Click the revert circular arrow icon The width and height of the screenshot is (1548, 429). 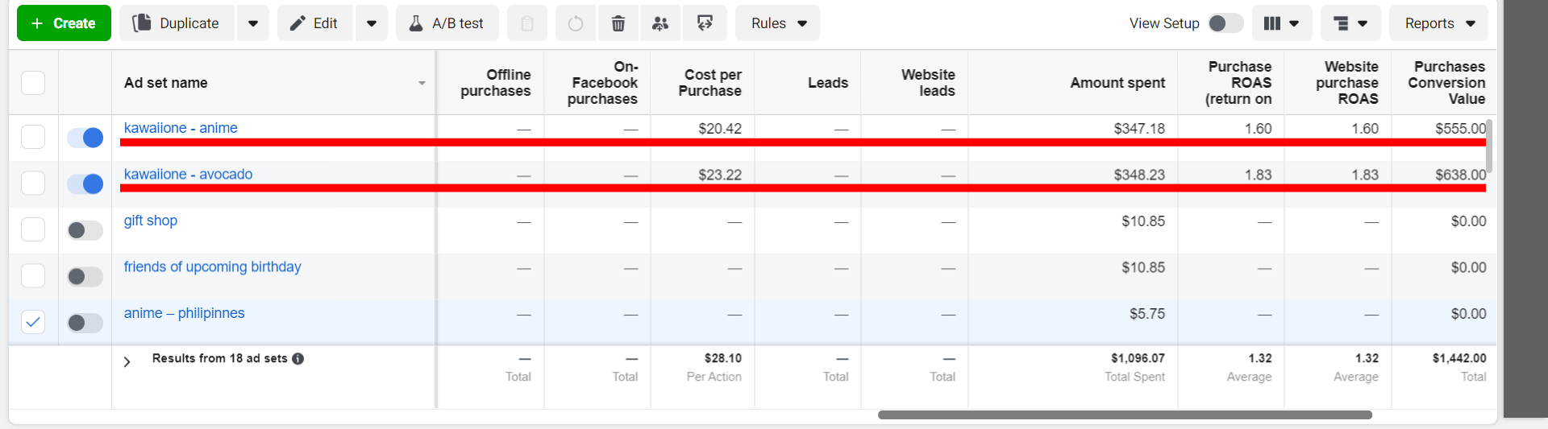point(575,23)
